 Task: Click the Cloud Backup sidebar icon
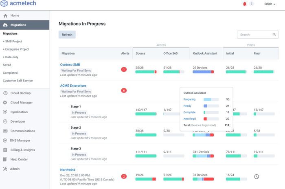[5, 93]
